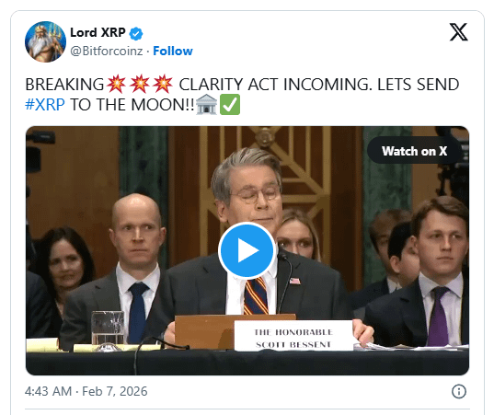Open Lord XRP's profile avatar
The height and width of the screenshot is (415, 494).
click(45, 41)
